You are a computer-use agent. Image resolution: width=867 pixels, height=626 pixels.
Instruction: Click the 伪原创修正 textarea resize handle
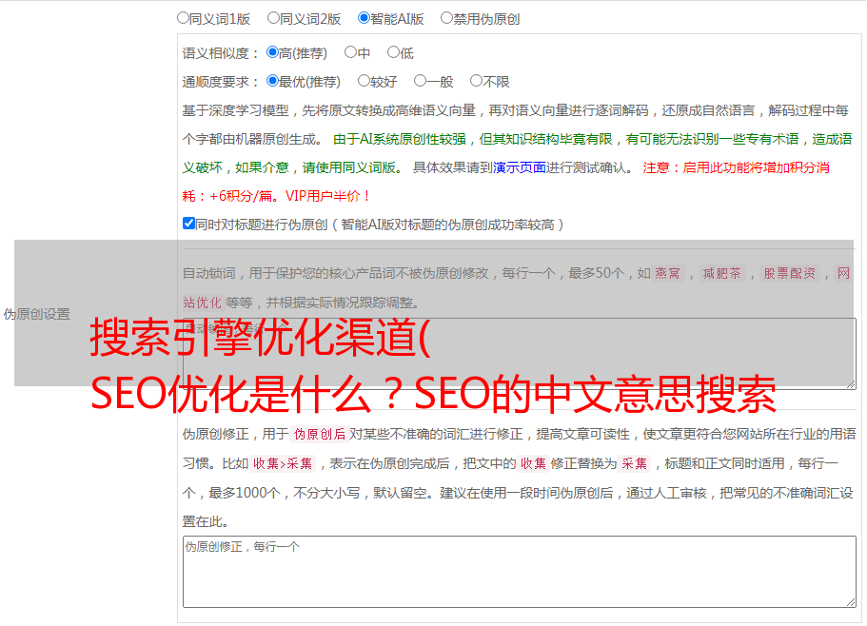pyautogui.click(x=850, y=601)
